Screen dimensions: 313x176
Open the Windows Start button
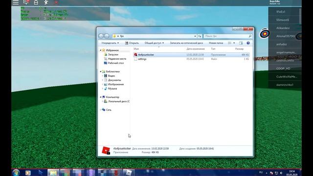coord(16,173)
